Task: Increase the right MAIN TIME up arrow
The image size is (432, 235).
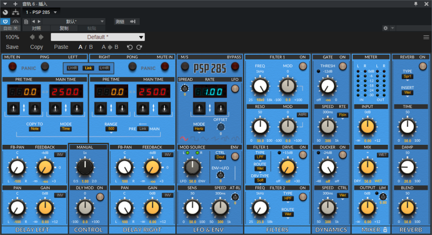Action: click(x=143, y=108)
